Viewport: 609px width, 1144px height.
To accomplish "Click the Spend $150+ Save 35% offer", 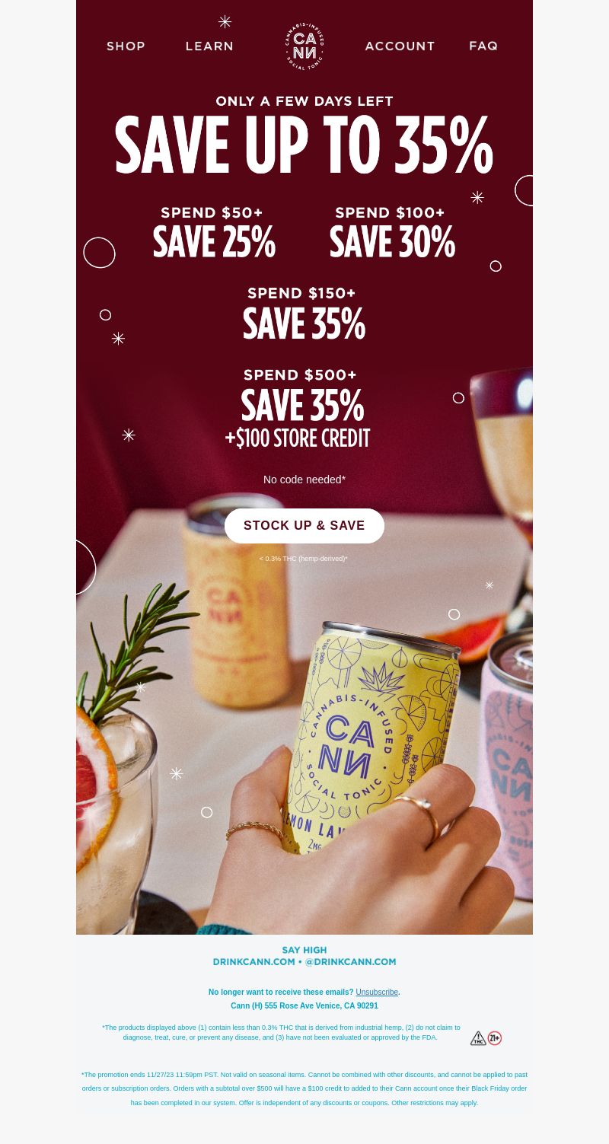I will click(x=304, y=313).
